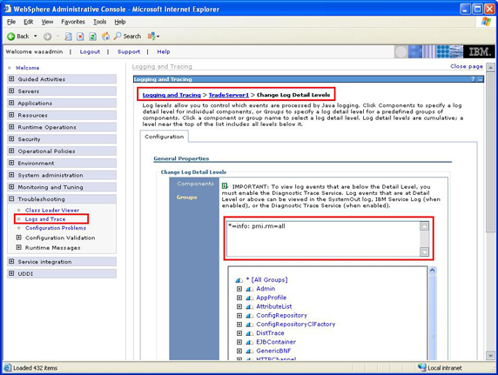Open the Configuration Problems link

pyautogui.click(x=56, y=228)
